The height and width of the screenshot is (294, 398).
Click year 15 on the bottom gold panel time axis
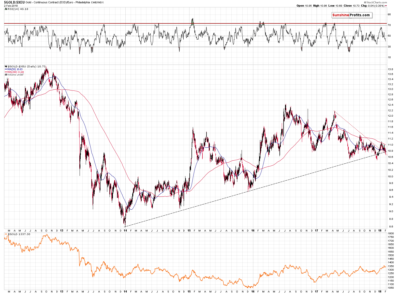point(189,291)
